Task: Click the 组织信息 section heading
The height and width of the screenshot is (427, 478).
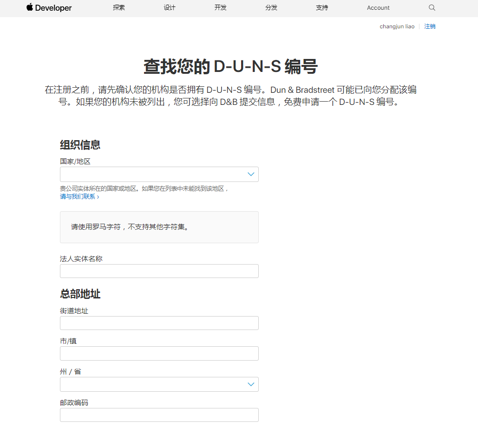Action: click(x=80, y=145)
